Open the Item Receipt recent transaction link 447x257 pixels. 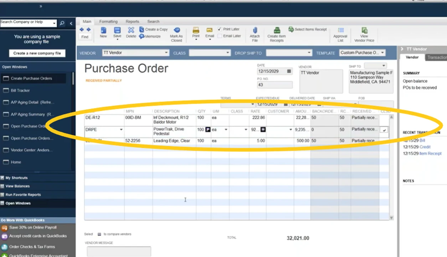coord(430,153)
